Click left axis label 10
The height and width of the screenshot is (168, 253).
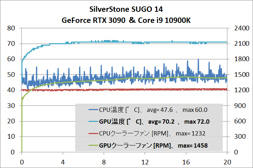pos(11,137)
